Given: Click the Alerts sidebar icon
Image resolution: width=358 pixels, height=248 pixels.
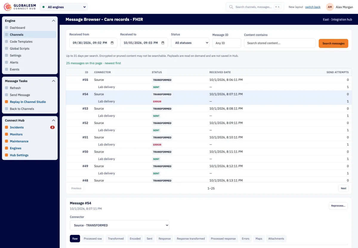Looking at the screenshot, I should pyautogui.click(x=7, y=62).
